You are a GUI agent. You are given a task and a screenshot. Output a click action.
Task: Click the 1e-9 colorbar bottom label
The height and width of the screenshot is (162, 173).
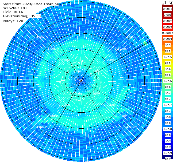pyautogui.click(x=168, y=159)
